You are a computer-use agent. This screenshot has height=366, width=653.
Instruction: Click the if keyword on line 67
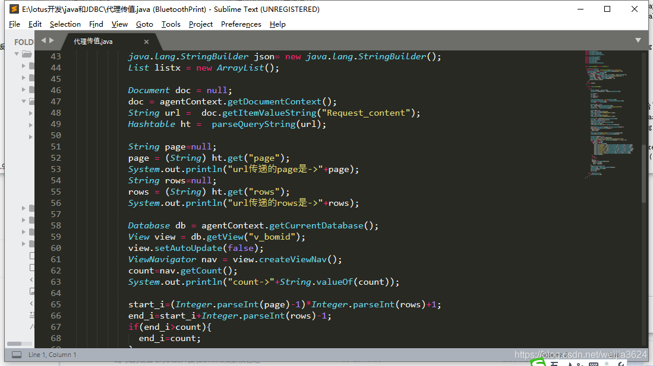click(133, 327)
